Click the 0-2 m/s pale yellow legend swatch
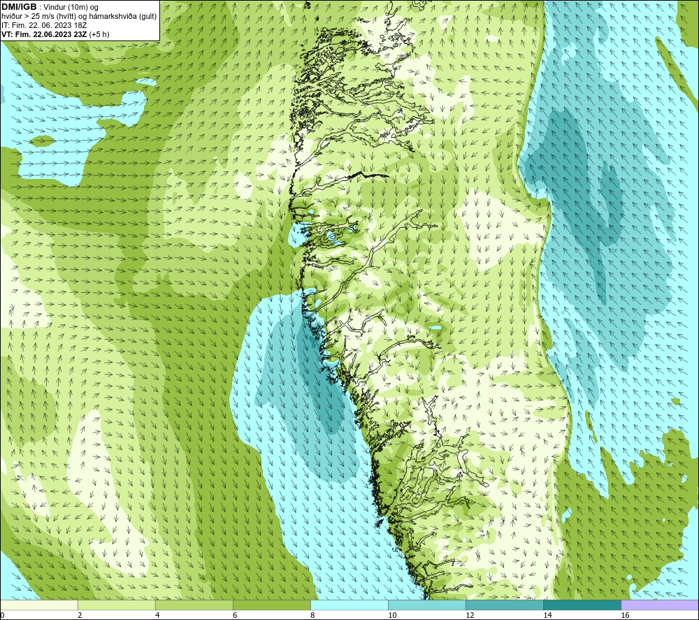The width and height of the screenshot is (699, 620). 39,605
